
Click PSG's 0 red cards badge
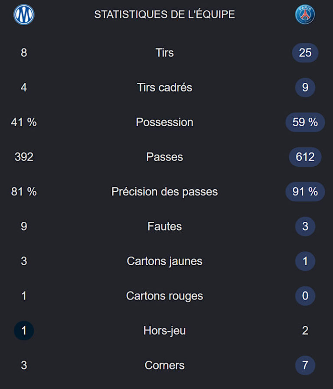coord(305,296)
